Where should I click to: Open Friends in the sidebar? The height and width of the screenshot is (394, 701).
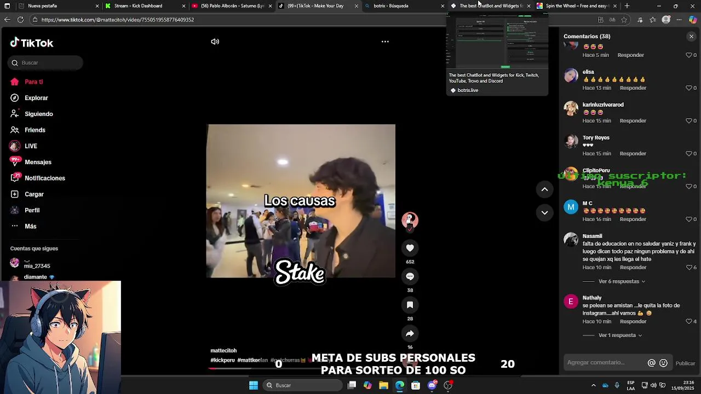(28, 130)
